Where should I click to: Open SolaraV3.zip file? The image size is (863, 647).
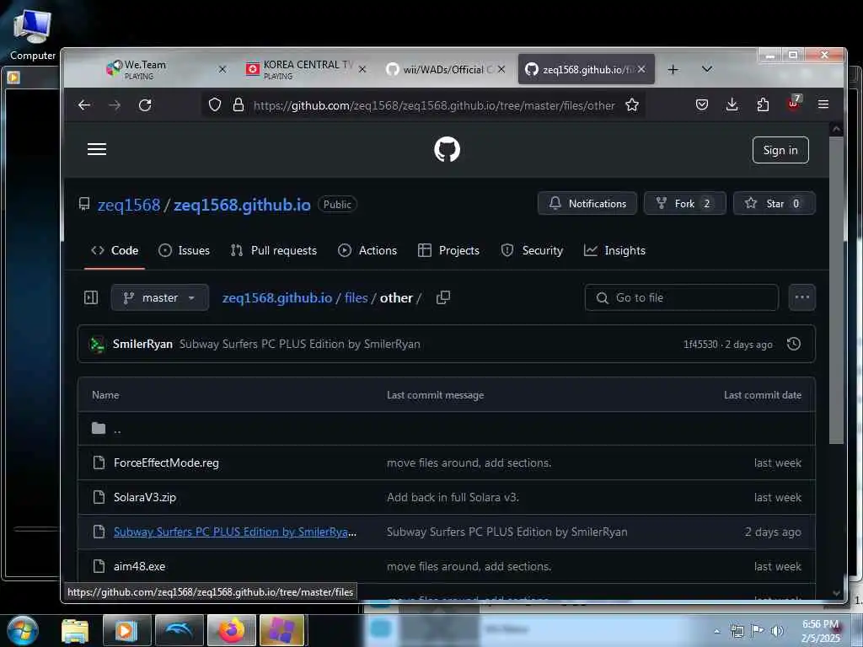145,497
